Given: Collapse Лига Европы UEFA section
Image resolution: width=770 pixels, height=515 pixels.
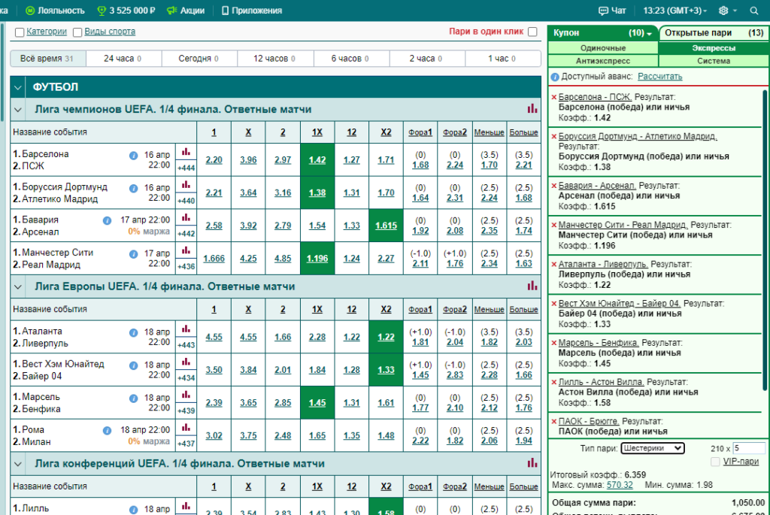Looking at the screenshot, I should coord(18,286).
